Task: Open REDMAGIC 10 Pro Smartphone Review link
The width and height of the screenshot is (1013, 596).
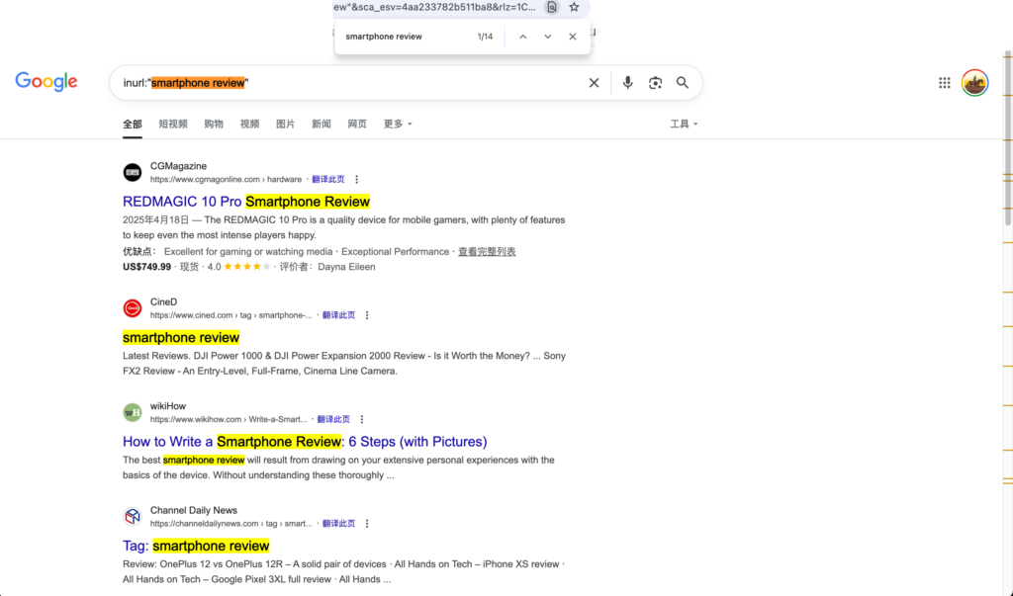Action: tap(246, 202)
